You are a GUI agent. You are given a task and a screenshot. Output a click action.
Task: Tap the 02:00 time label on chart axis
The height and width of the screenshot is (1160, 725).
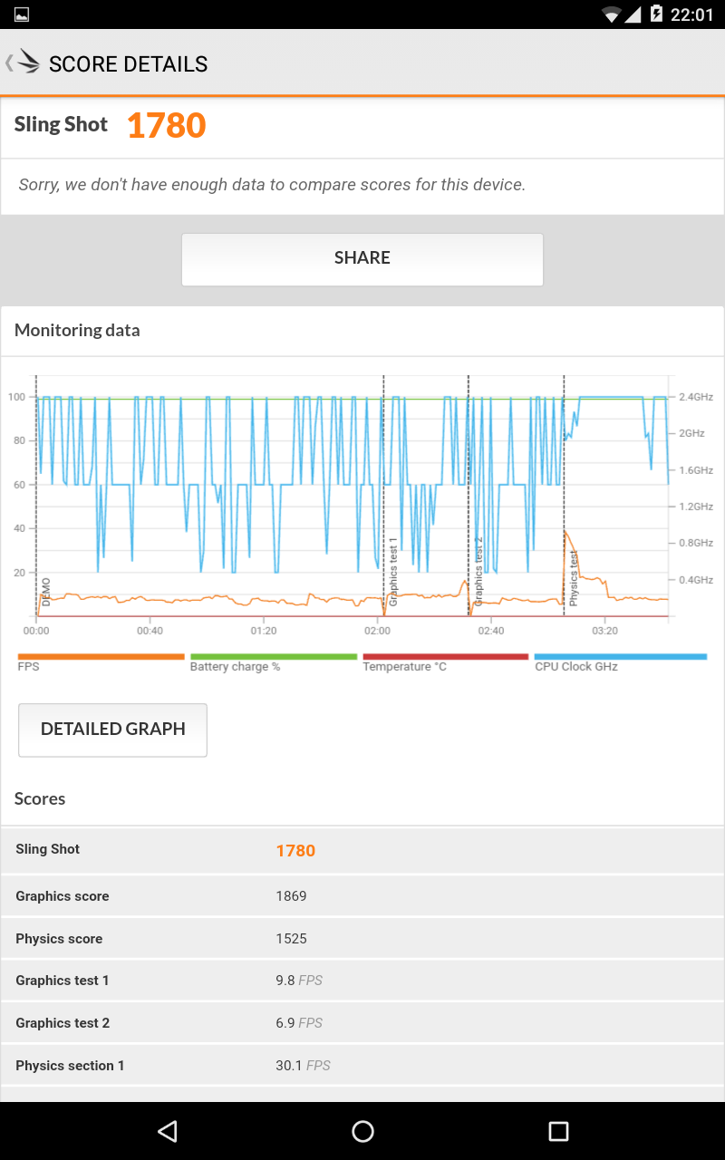click(x=378, y=631)
